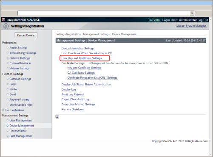Open CA Certificate Settings link
The image size is (213, 157).
pyautogui.click(x=81, y=73)
